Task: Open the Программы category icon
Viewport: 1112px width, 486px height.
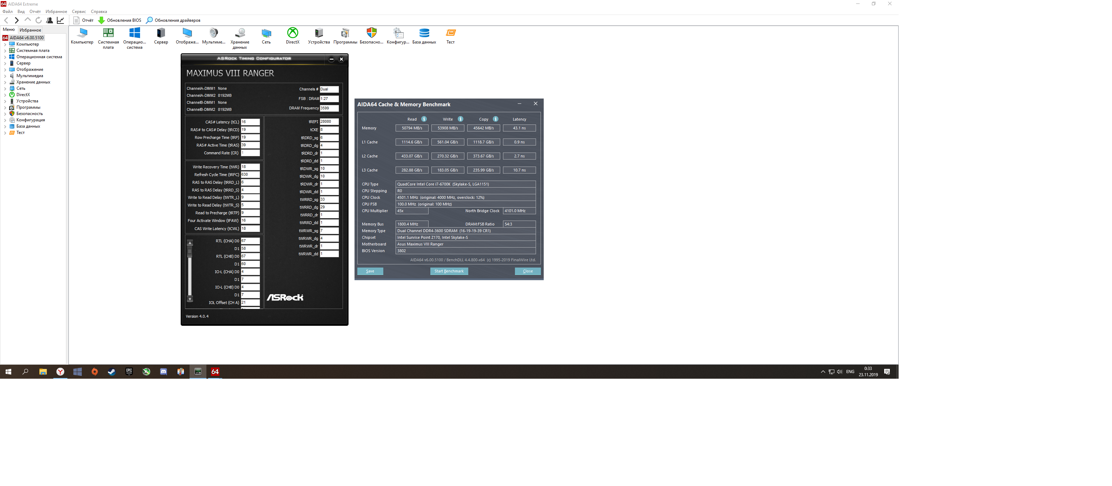Action: click(345, 33)
